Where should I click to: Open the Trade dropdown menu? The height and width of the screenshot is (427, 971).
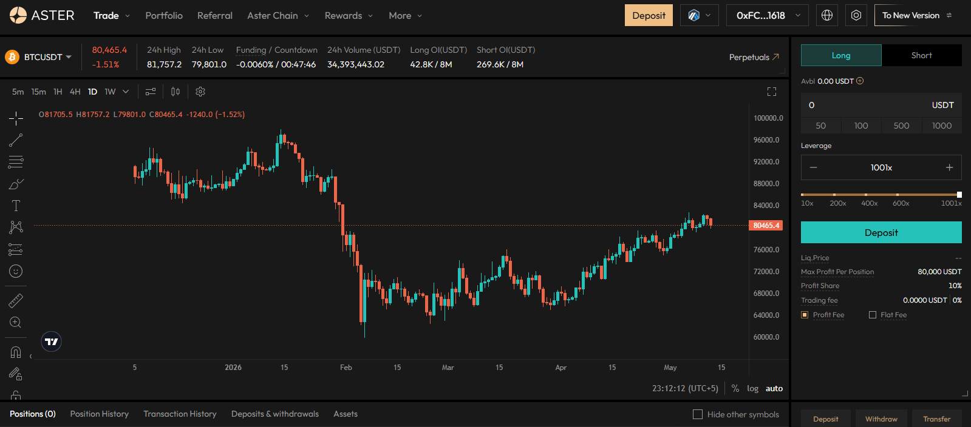[112, 16]
